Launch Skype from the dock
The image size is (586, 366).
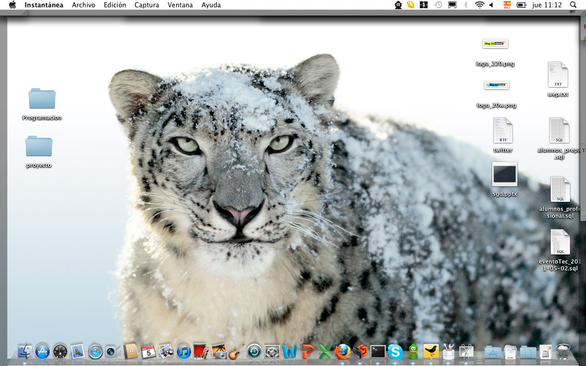(x=396, y=351)
